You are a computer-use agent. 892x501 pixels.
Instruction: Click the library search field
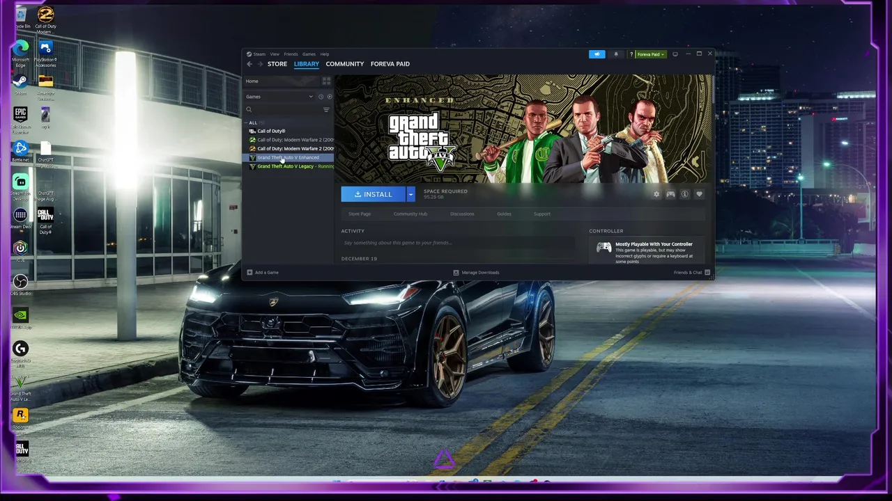[282, 109]
